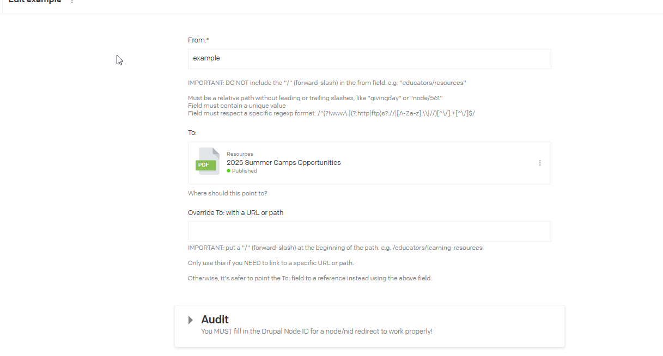Viewport: 663px width, 356px height.
Task: Open the options dots beside the Edit example title
Action: click(72, 2)
